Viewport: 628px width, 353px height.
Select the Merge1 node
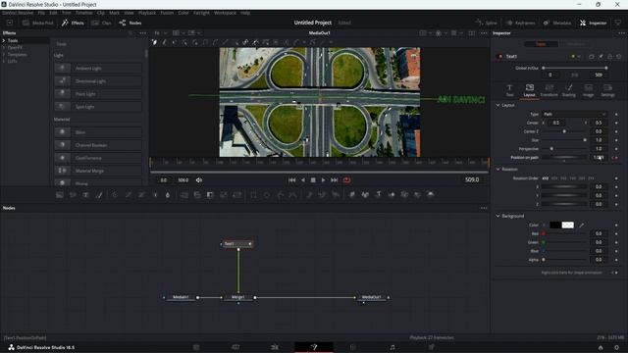[x=237, y=297]
